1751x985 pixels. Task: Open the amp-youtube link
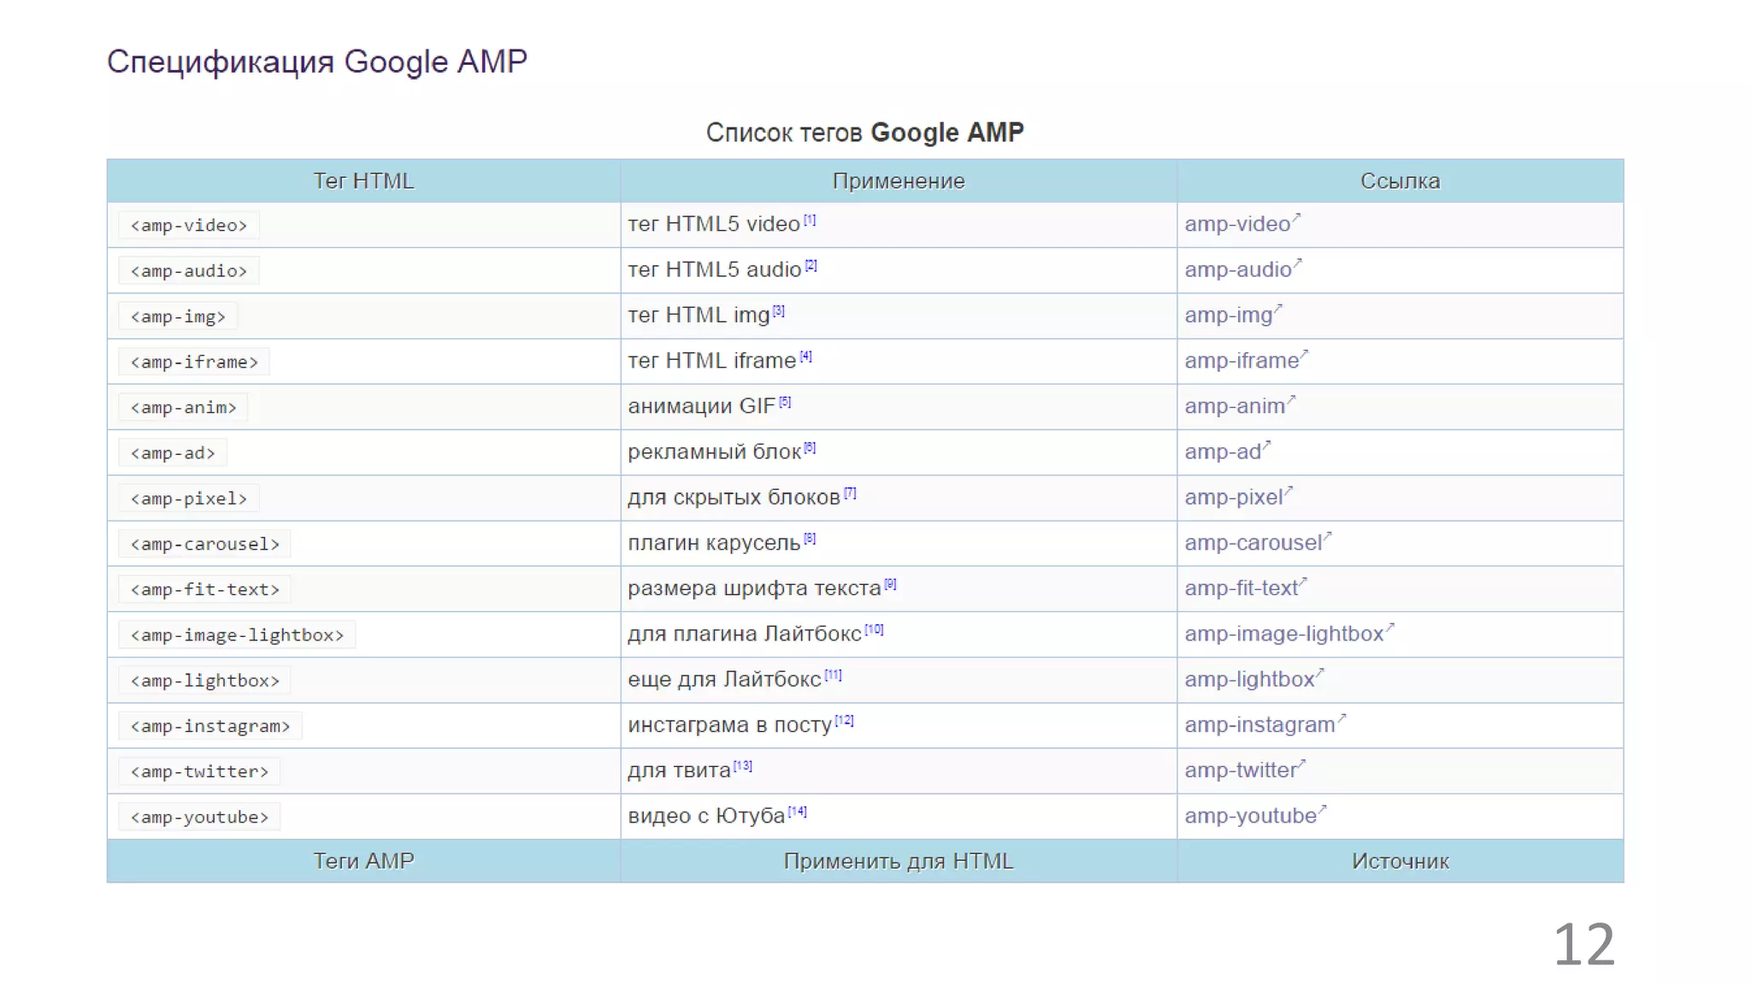pos(1250,816)
